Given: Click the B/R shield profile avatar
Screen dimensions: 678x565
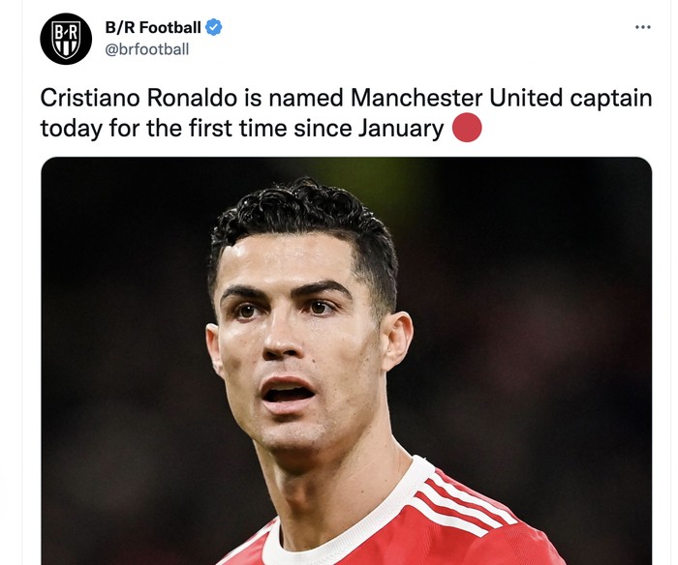Looking at the screenshot, I should tap(66, 39).
